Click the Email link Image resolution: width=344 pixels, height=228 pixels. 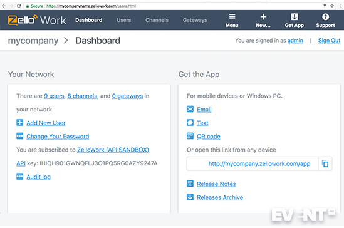[204, 110]
